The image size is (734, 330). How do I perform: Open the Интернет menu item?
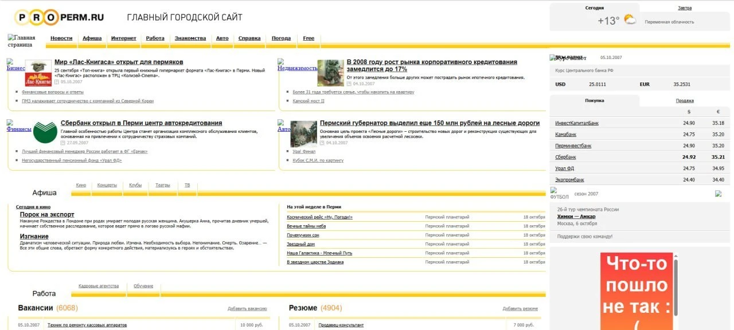click(124, 38)
